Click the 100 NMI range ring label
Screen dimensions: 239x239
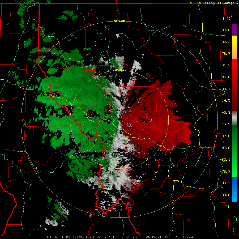pyautogui.click(x=119, y=21)
